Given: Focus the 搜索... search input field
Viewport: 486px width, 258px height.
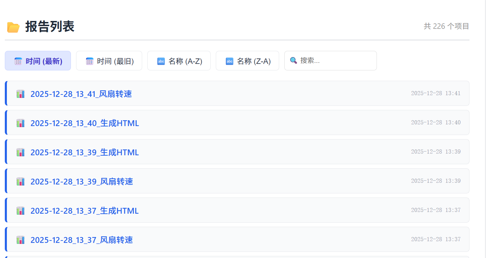Looking at the screenshot, I should (x=336, y=61).
